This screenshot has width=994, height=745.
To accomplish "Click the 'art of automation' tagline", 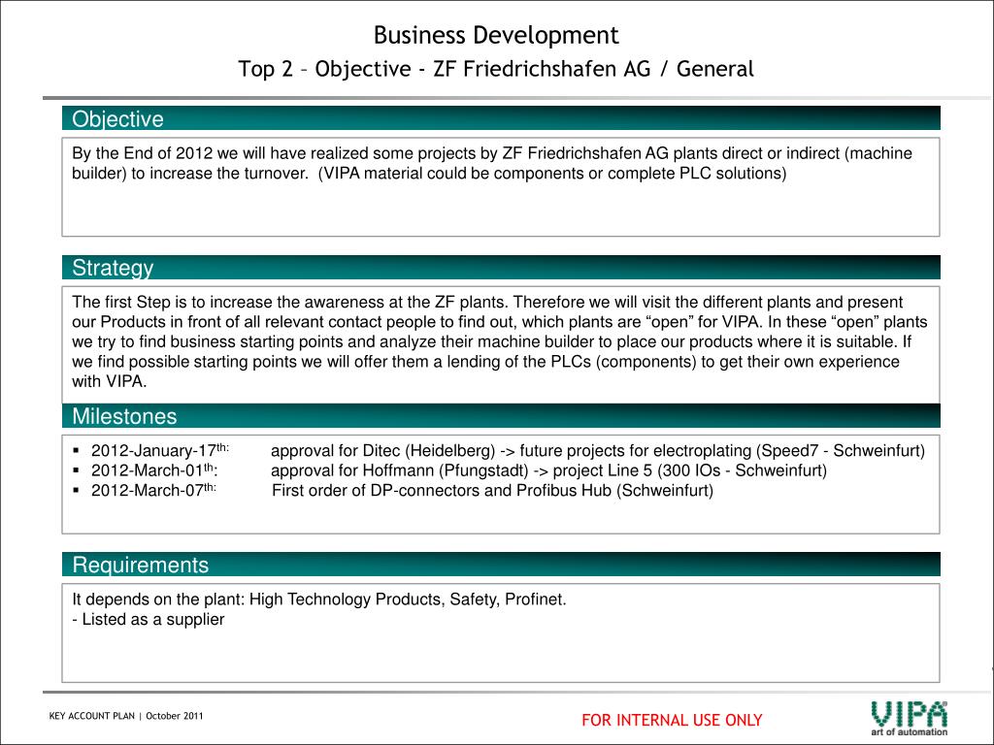I will 909,732.
